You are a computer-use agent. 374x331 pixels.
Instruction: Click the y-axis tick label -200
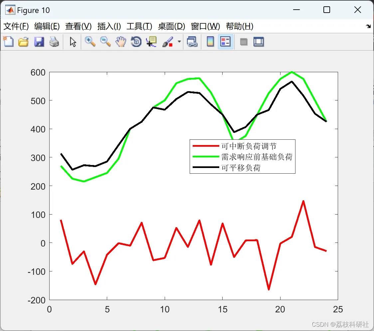(x=37, y=300)
